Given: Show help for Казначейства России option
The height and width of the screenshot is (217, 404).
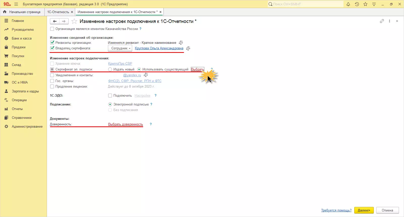Looking at the screenshot, I should 140,29.
